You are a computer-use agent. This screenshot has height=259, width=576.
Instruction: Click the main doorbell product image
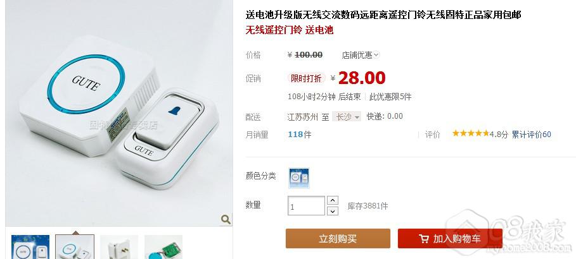pyautogui.click(x=118, y=113)
